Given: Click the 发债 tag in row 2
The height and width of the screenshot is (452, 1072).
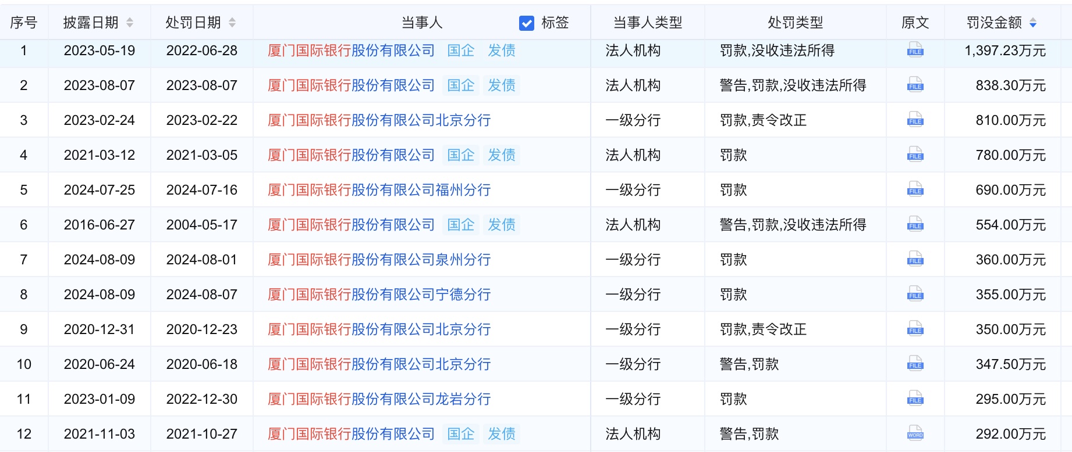Looking at the screenshot, I should coord(502,85).
